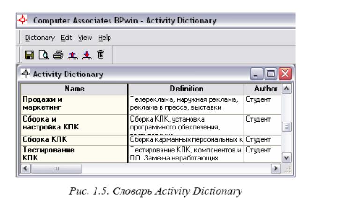This screenshot has width=338, height=198.
Task: Click the Name column header
Action: [74, 89]
